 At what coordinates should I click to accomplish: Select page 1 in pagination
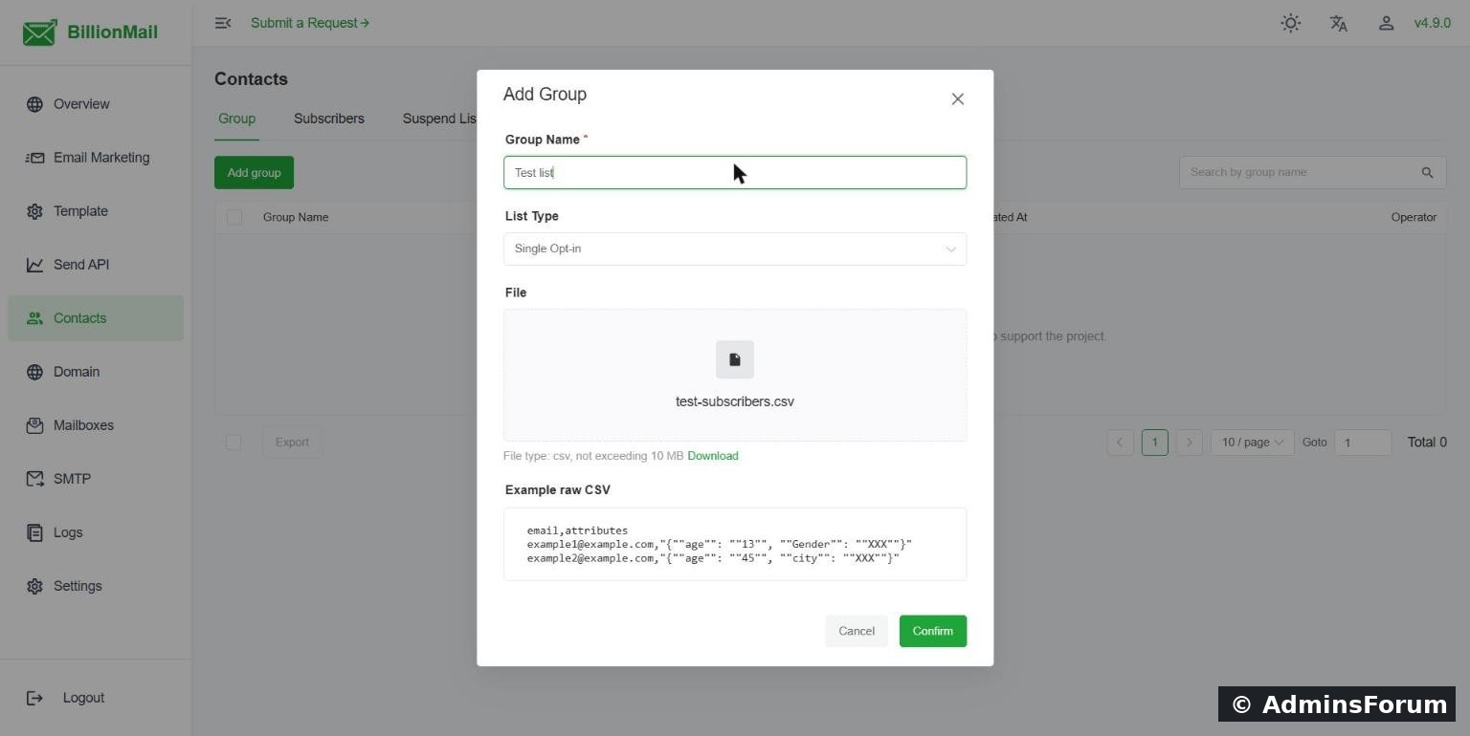coord(1154,443)
